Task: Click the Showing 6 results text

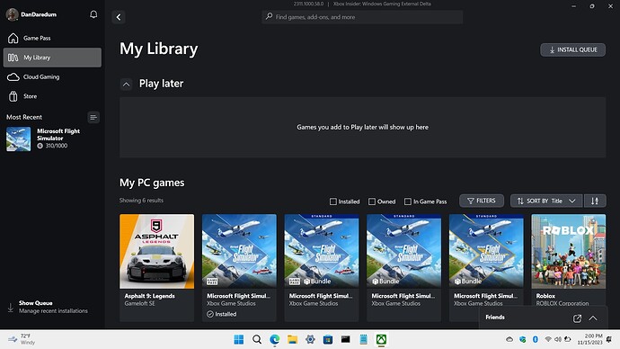Action: (x=141, y=201)
